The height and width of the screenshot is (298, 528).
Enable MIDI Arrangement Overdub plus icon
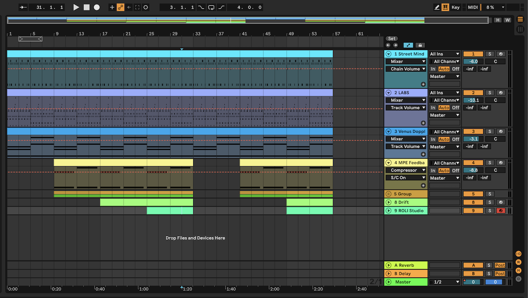[x=112, y=7]
